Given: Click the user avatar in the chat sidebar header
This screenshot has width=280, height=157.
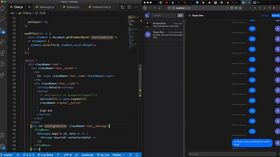Looking at the screenshot, I should click(x=147, y=16).
